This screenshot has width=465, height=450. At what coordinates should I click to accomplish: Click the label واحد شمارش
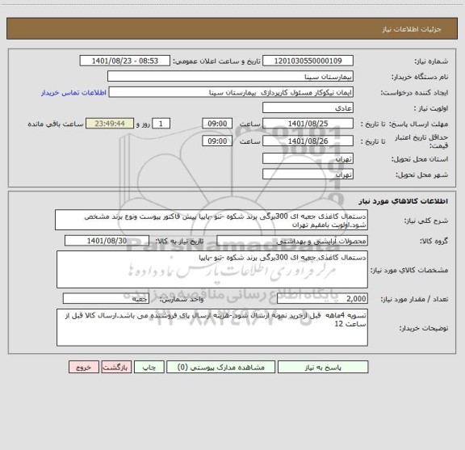(x=182, y=299)
